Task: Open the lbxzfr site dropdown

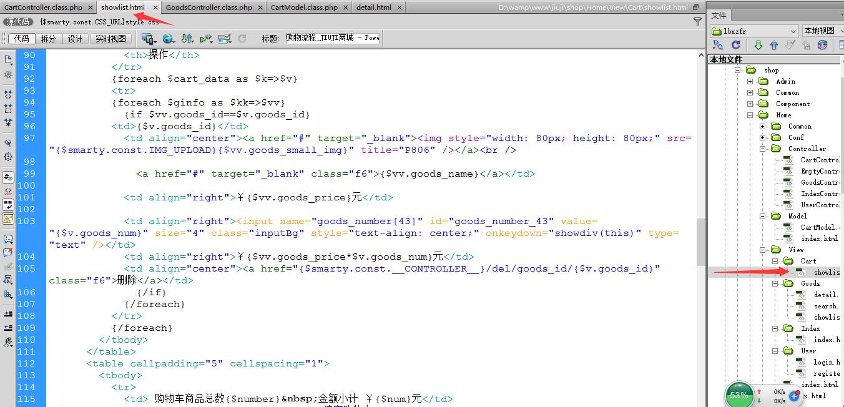Action: [x=754, y=31]
